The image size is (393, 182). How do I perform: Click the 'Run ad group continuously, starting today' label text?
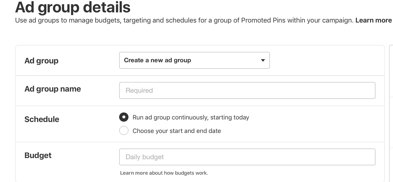pos(191,117)
